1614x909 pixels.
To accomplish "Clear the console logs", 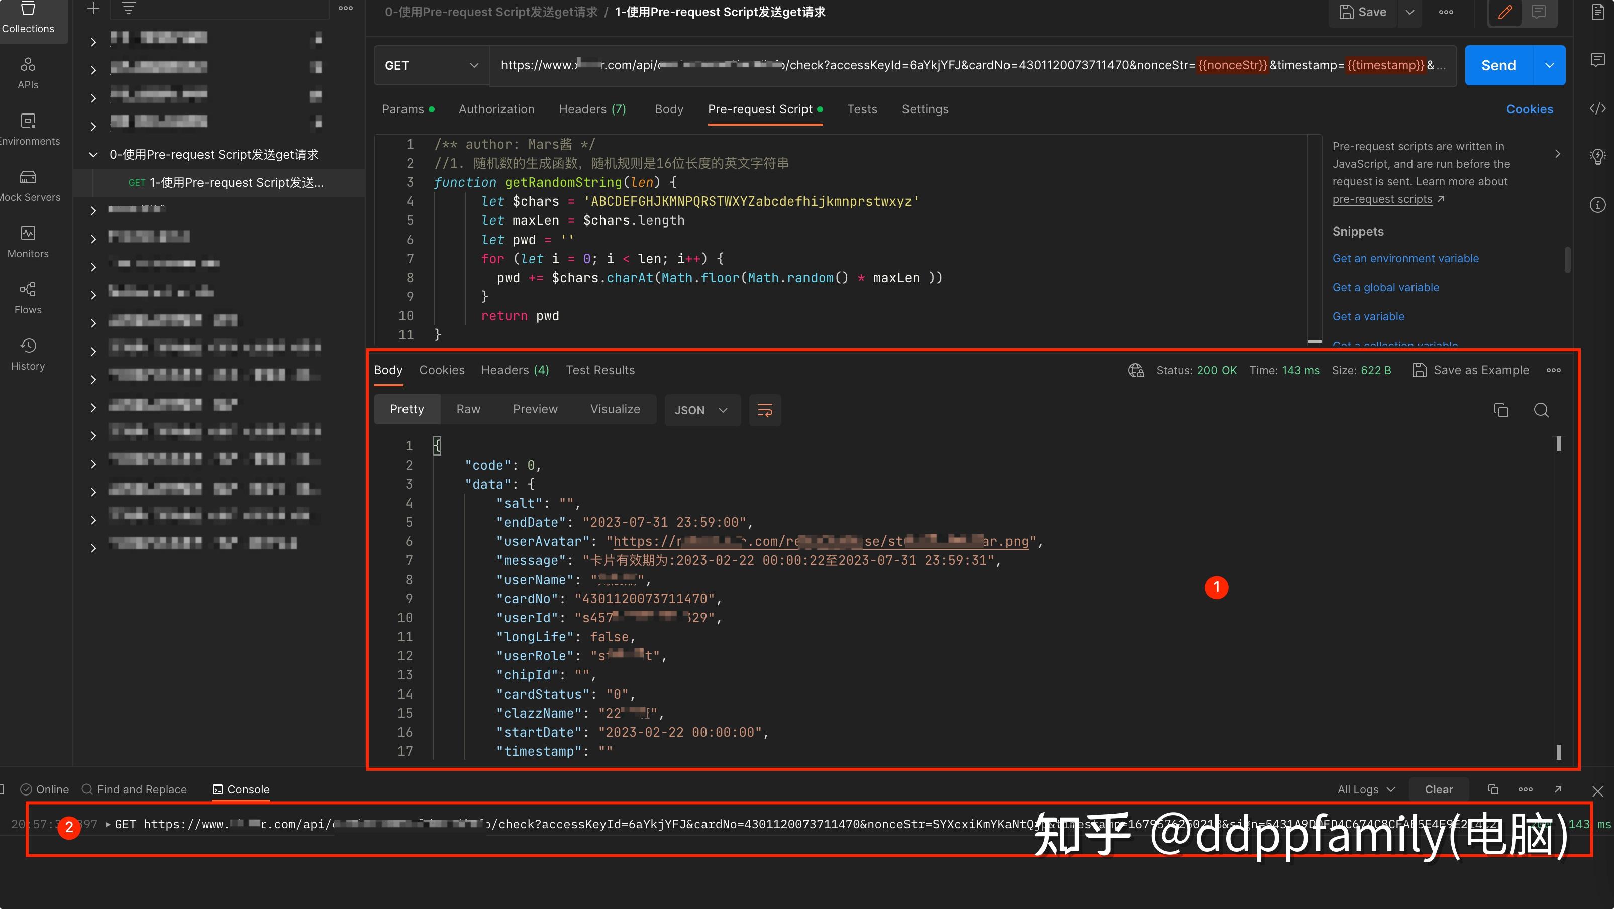I will coord(1439,789).
